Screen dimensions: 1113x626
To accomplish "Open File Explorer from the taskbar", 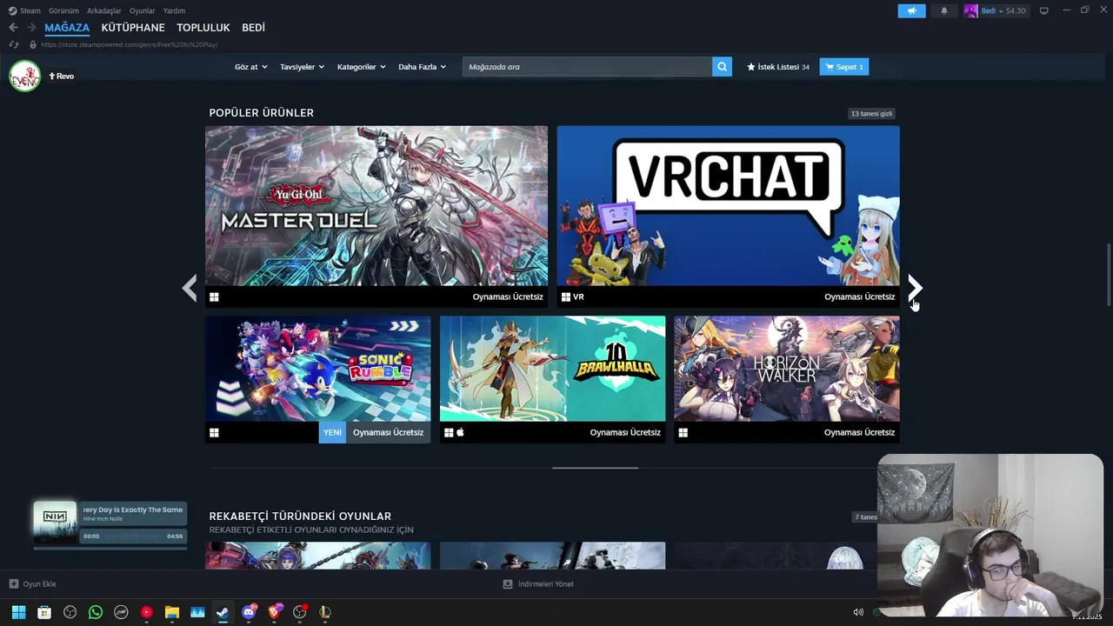I will pyautogui.click(x=172, y=612).
